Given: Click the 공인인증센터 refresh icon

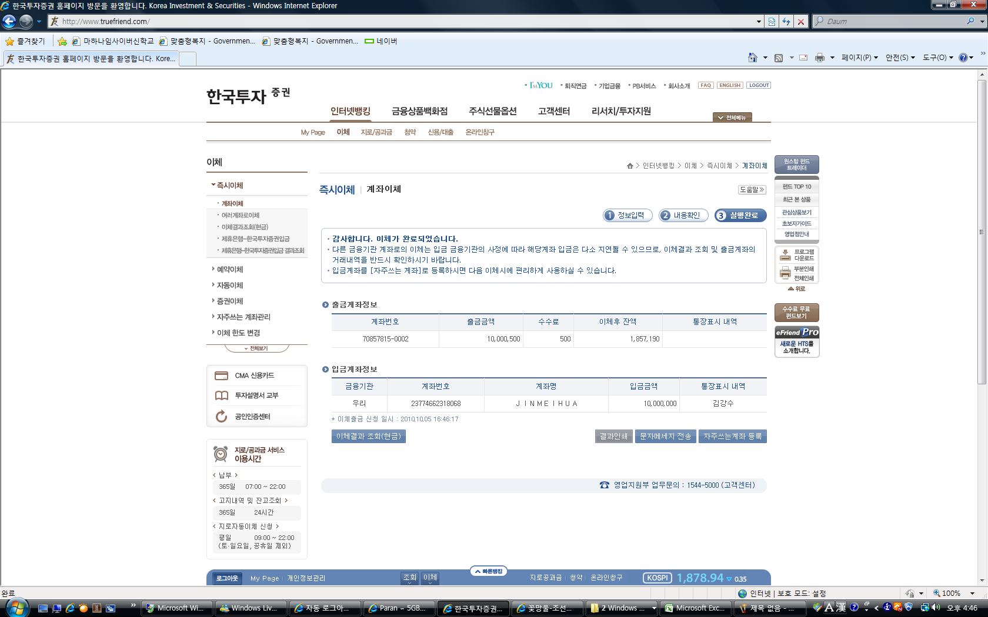Looking at the screenshot, I should point(222,417).
